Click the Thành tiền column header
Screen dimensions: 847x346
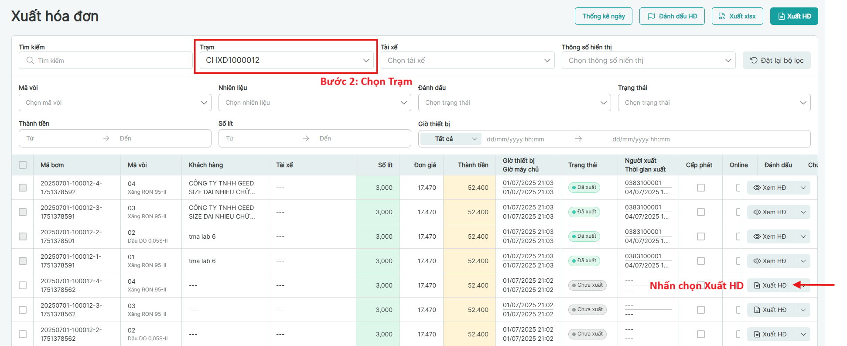473,165
